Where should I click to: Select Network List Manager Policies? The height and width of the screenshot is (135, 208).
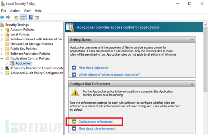coord(32,44)
